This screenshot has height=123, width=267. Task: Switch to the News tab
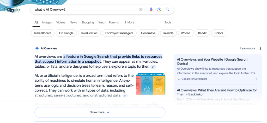pos(73,23)
